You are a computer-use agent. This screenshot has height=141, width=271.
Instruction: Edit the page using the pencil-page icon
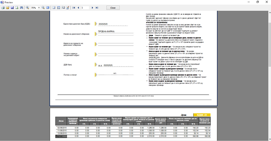click(68, 8)
